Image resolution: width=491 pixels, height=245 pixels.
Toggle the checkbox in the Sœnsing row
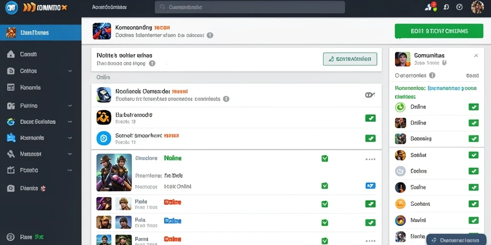pyautogui.click(x=473, y=138)
